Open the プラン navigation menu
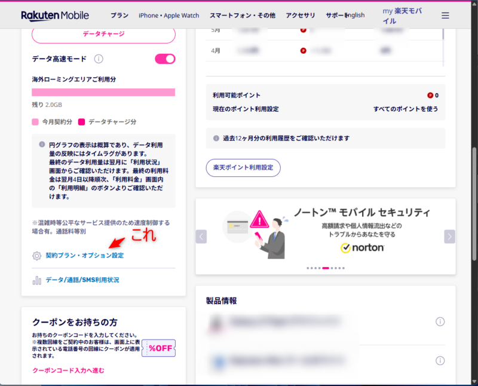The height and width of the screenshot is (386, 478). coord(119,16)
